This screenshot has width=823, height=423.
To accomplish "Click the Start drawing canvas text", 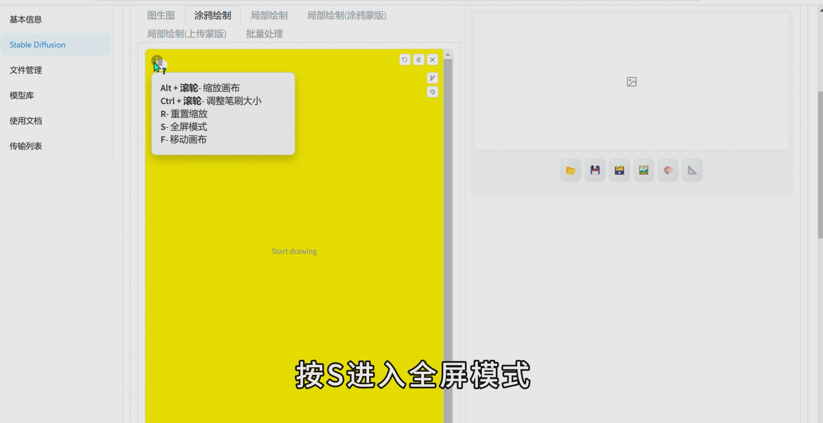I will point(294,251).
